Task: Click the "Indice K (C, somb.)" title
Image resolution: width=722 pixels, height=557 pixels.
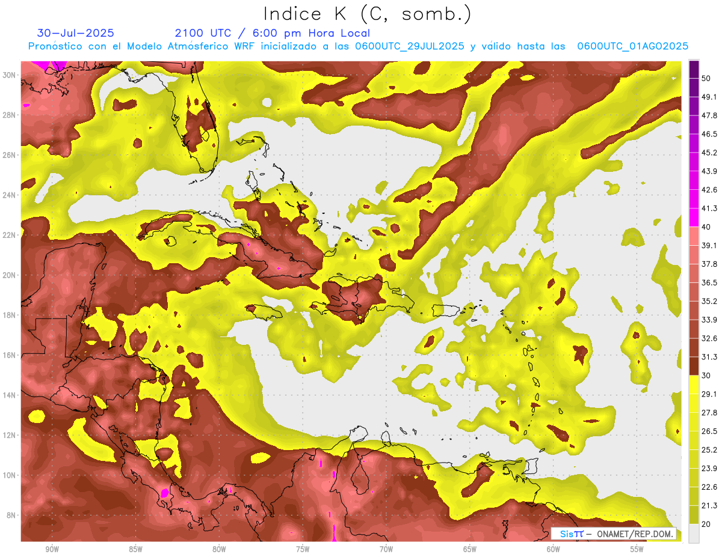Action: 368,14
